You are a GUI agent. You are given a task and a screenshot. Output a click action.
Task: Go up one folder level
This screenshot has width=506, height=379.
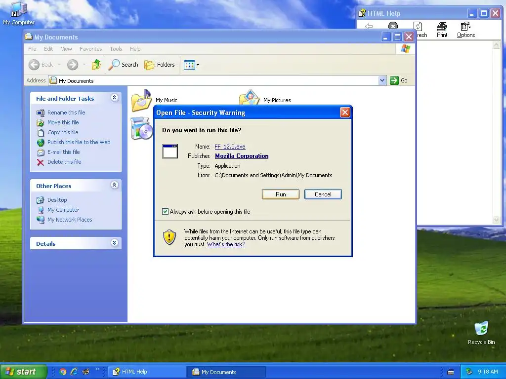tap(96, 65)
